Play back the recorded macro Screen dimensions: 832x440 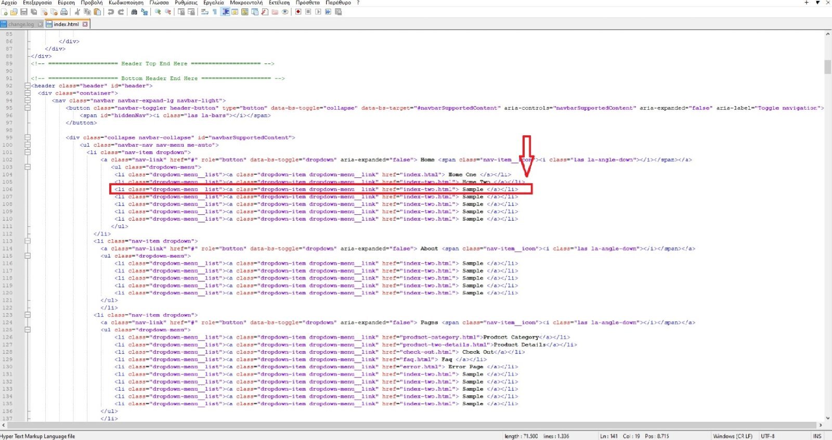click(318, 11)
